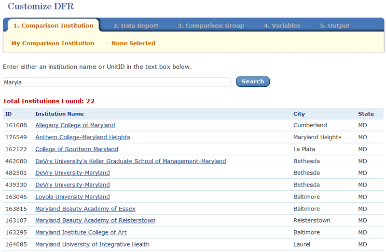This screenshot has height=252, width=386.
Task: Click Total Institutions Found: 22 text
Action: pos(49,101)
